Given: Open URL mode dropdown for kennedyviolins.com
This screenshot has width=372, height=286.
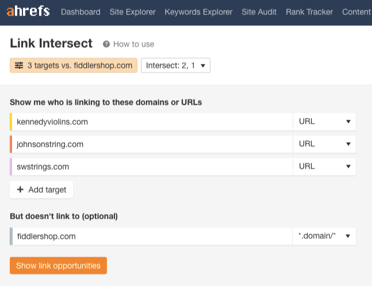Looking at the screenshot, I should tap(324, 121).
